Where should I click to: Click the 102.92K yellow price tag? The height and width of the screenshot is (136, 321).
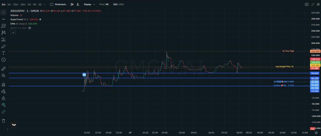315,65
